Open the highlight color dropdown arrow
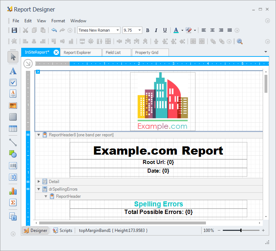This screenshot has height=251, width=276. 195,30
